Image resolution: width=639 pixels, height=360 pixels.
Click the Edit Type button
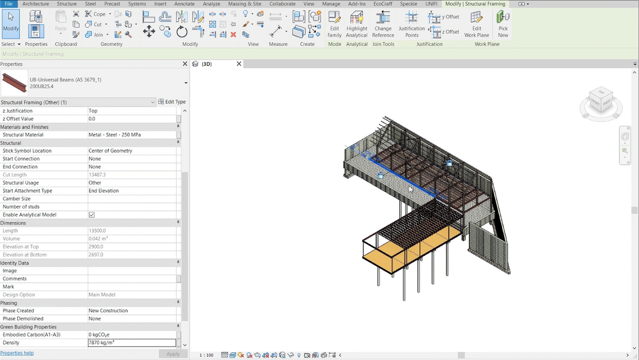[172, 102]
